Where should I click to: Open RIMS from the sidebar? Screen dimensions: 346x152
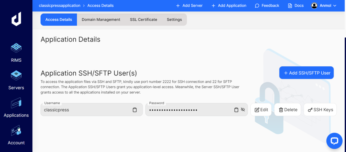tap(16, 53)
